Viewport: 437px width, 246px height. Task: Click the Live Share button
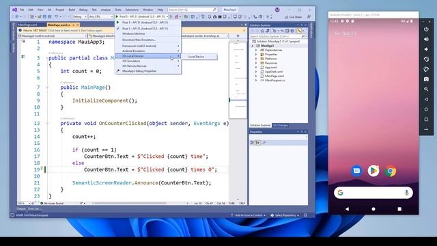pos(293,17)
